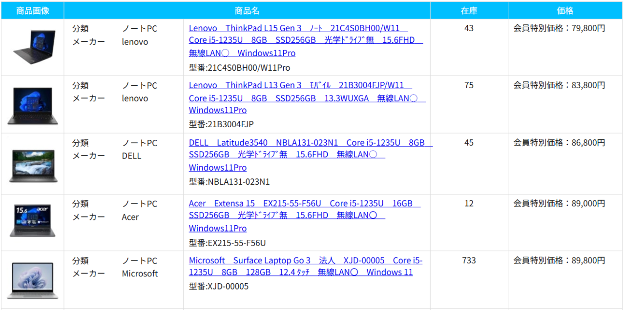The height and width of the screenshot is (310, 625).
Task: Click the stock value 733
Action: coord(469,261)
